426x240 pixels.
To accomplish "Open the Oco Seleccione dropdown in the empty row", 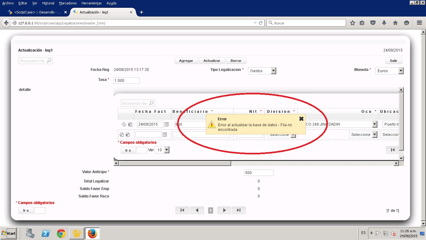I will tap(363, 135).
